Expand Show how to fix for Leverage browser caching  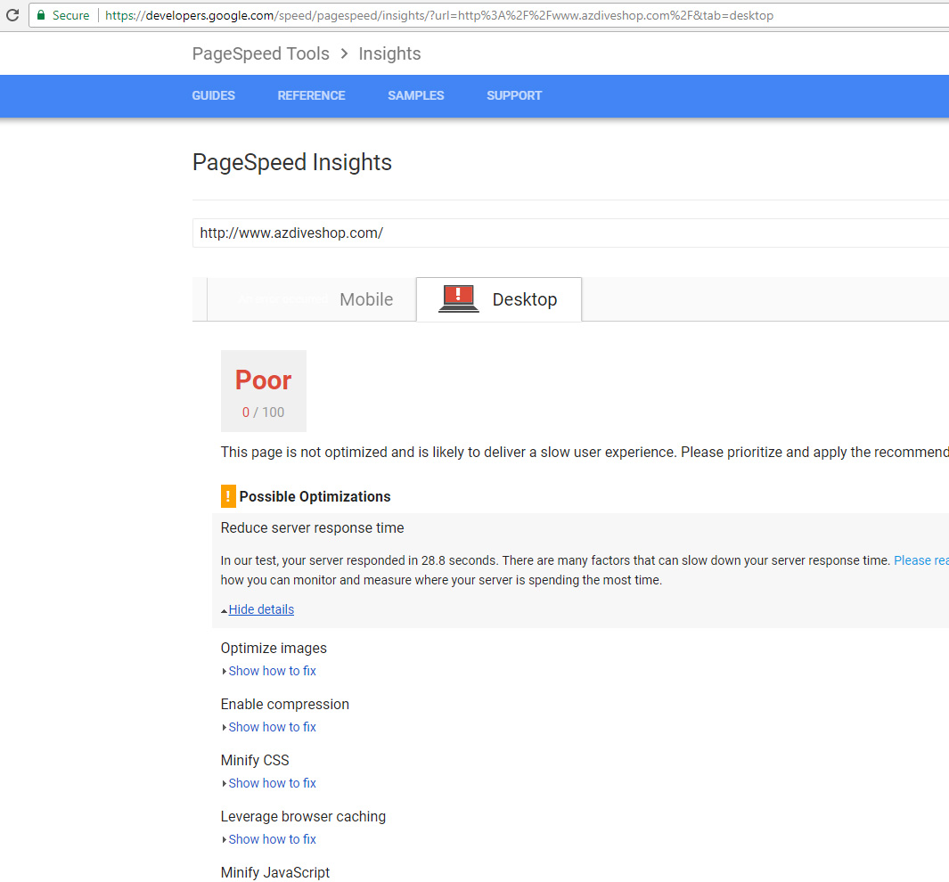pyautogui.click(x=272, y=839)
